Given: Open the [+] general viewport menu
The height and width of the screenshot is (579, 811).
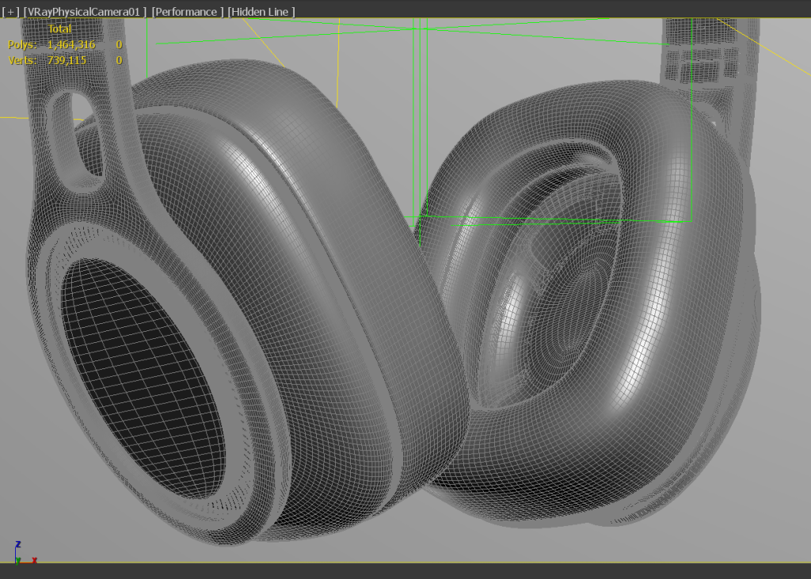Looking at the screenshot, I should [10, 11].
